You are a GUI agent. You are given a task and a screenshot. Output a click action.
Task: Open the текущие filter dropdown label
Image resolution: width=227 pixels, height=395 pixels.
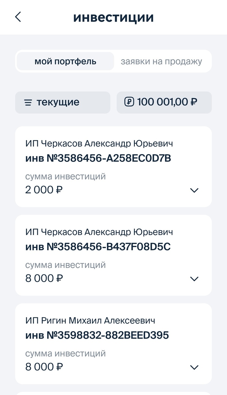58,102
